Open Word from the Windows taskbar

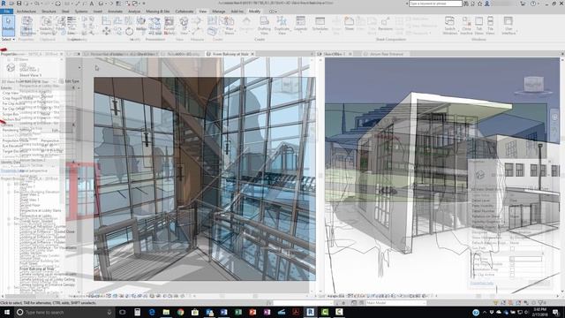[223, 312]
